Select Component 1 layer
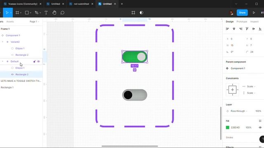Viewport: 264px width, 148px height. (x=13, y=35)
